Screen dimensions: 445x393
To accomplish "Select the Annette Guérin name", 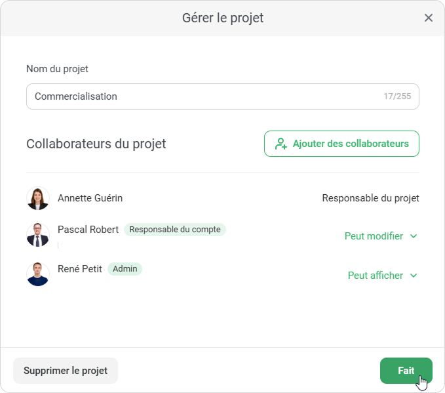I will coord(90,198).
